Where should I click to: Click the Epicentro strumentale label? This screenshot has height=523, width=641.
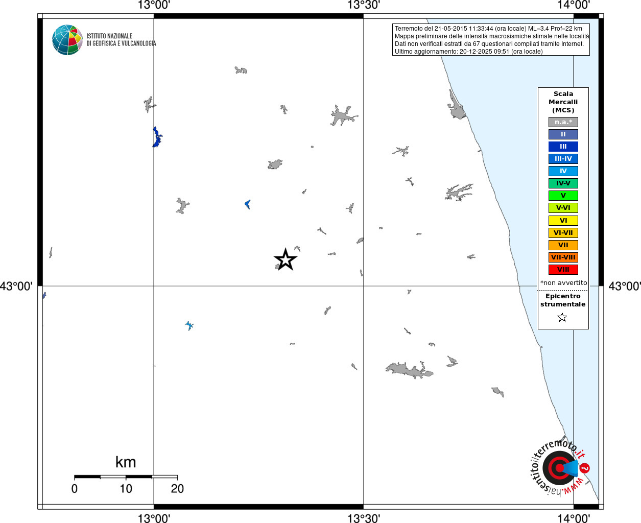(563, 300)
